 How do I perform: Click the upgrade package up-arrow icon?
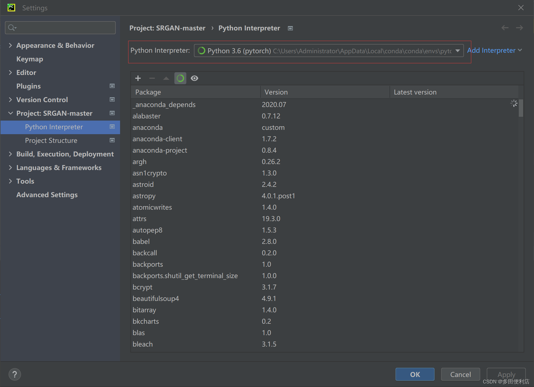point(166,78)
